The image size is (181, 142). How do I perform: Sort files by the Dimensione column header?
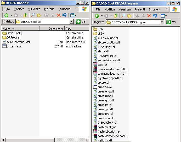click(55, 29)
